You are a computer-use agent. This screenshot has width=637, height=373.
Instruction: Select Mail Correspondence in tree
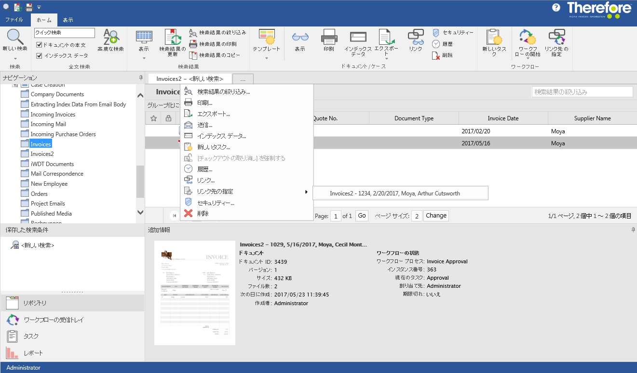57,174
